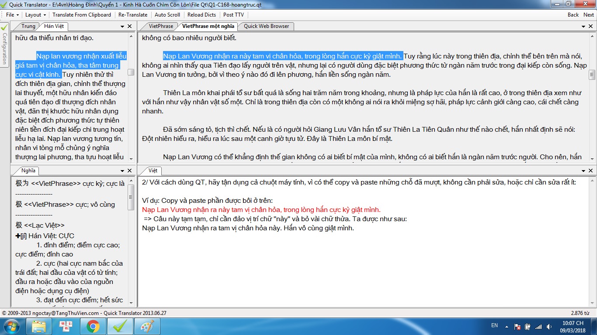This screenshot has width=597, height=335.
Task: Open Windows Explorer from the taskbar
Action: (x=39, y=326)
